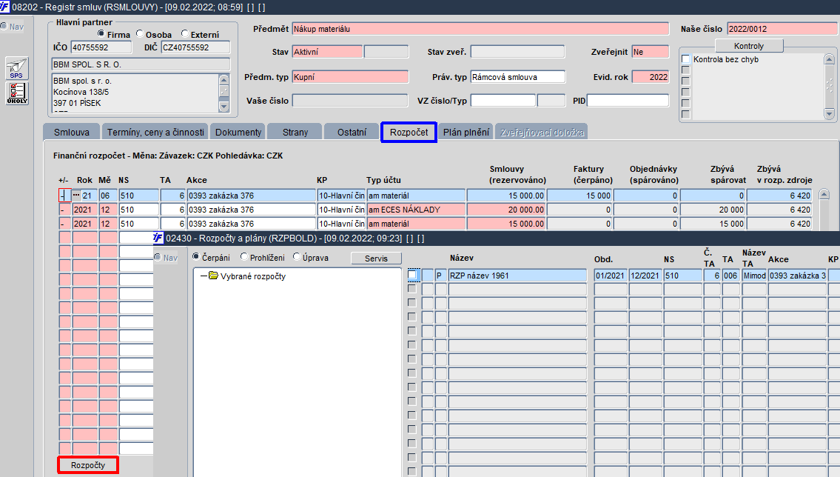The width and height of the screenshot is (840, 477).
Task: Go to the Plán plnění tab
Action: tap(466, 132)
